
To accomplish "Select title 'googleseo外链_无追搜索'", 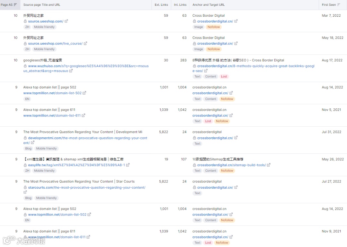I will click(42, 60).
